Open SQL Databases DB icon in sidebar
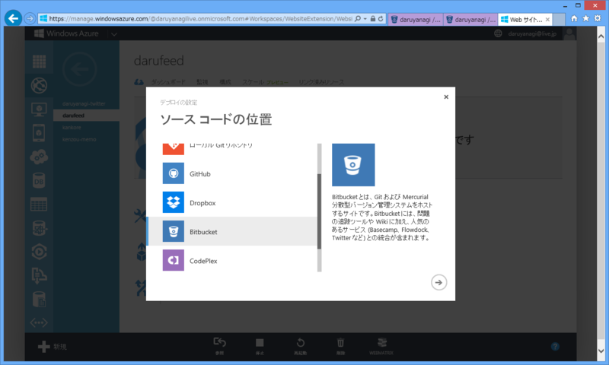The width and height of the screenshot is (609, 365). click(x=39, y=181)
